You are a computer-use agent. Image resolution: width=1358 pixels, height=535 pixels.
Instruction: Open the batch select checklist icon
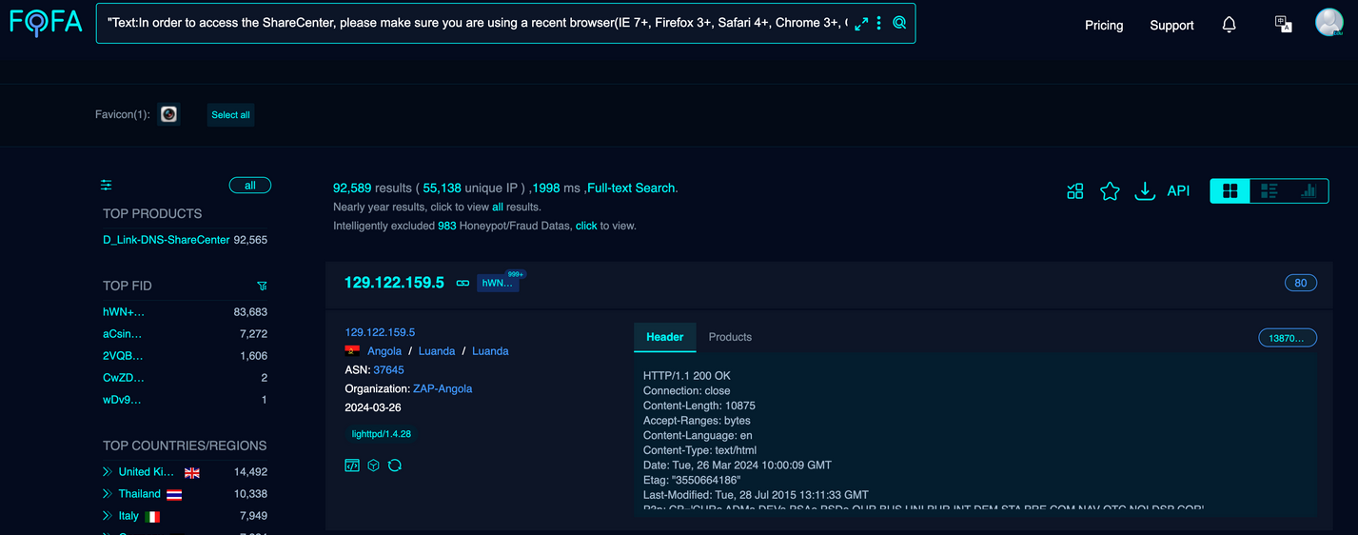[x=1075, y=191]
